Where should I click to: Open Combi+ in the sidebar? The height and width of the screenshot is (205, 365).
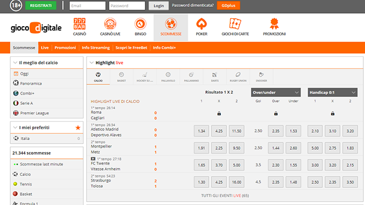pyautogui.click(x=47, y=93)
